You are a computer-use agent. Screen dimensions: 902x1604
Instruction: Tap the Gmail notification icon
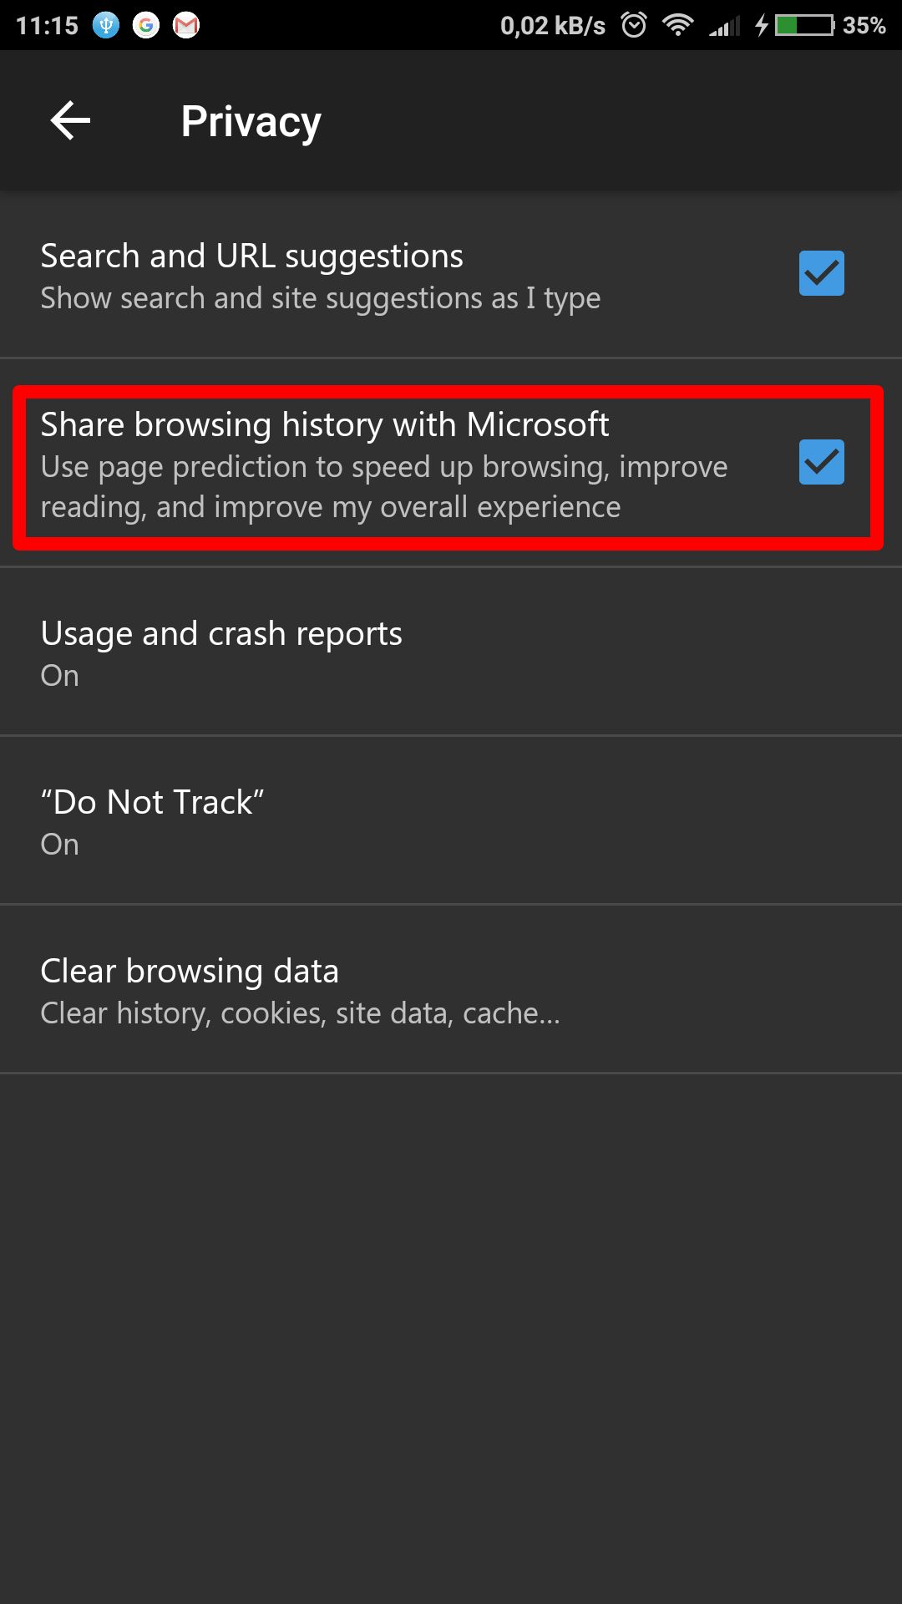(185, 26)
